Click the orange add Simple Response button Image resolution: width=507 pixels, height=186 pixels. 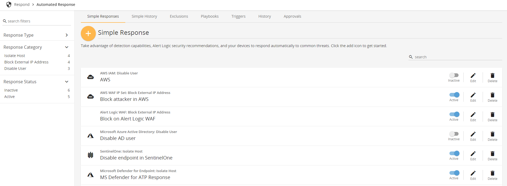coord(88,33)
